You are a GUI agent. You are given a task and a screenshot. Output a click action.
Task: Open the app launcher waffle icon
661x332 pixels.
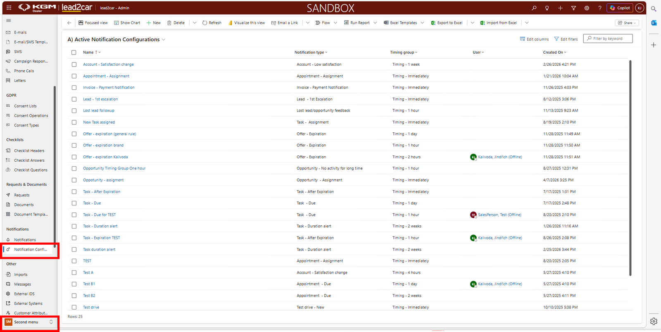point(9,7)
